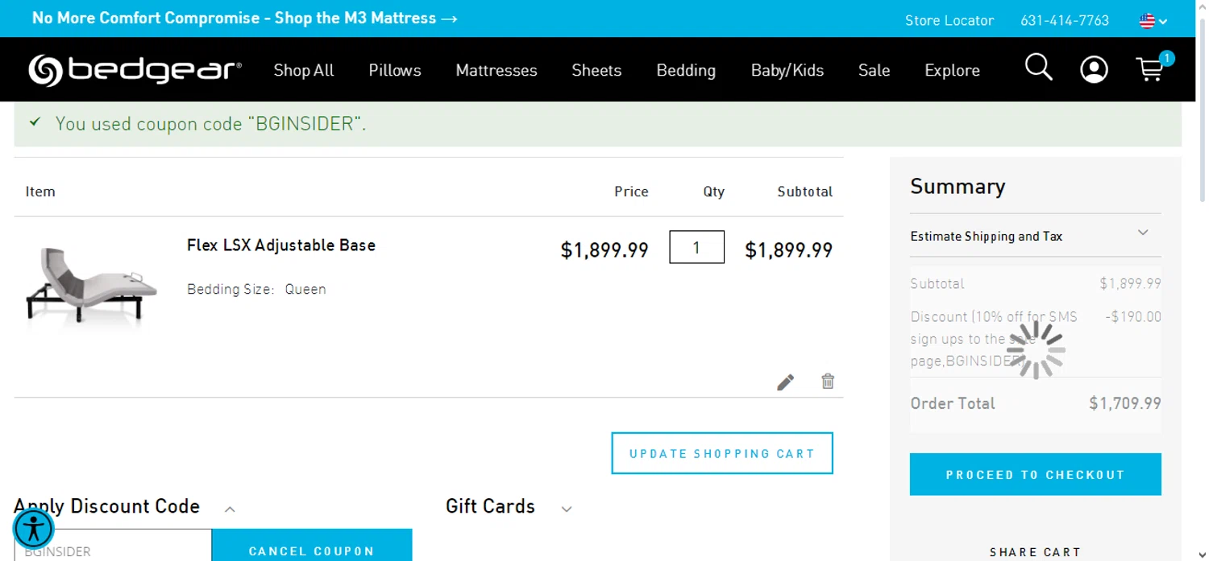Open the Mattresses menu
This screenshot has height=561, width=1209.
point(496,70)
